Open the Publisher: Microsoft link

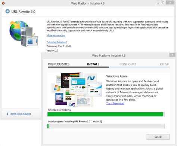[x=57, y=42]
